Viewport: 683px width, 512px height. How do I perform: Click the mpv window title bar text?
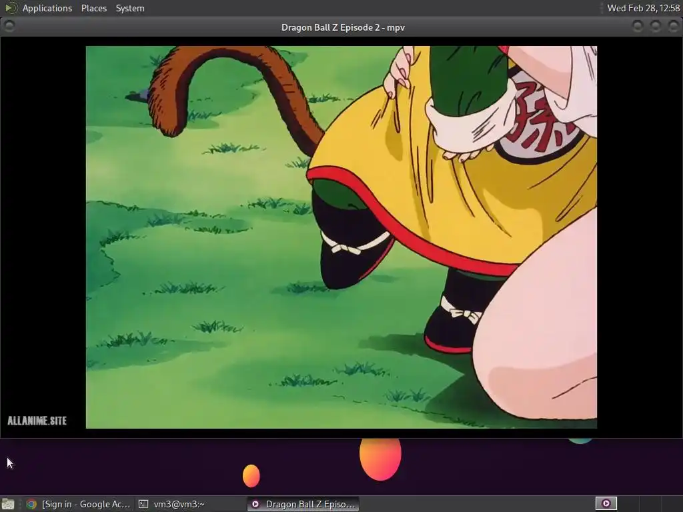point(343,27)
